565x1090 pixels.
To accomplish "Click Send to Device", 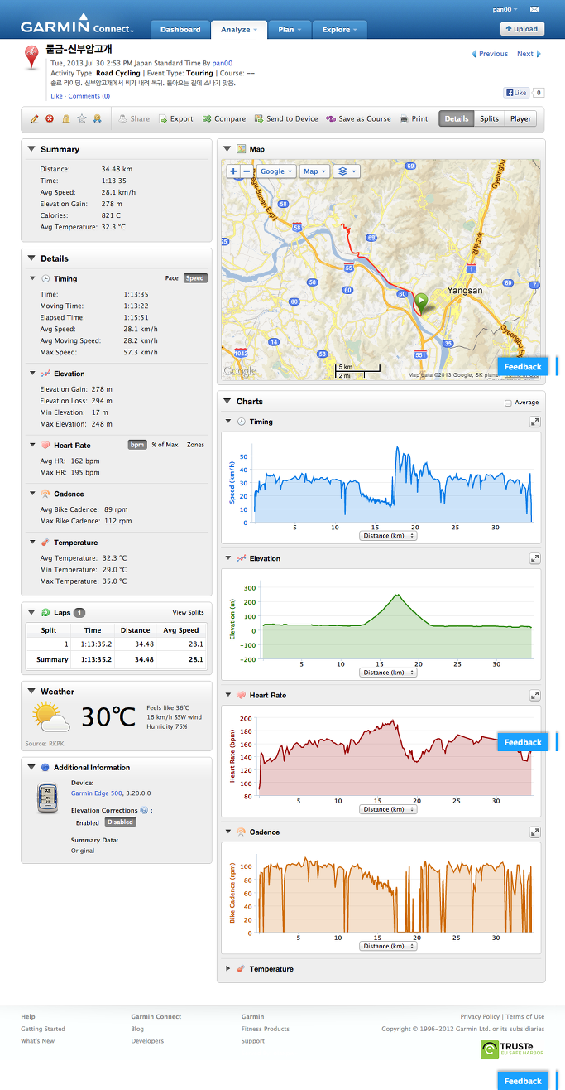I will tap(286, 119).
